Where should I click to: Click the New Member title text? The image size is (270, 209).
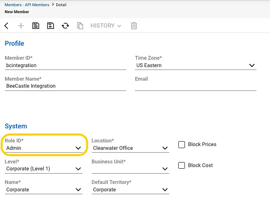tap(17, 12)
